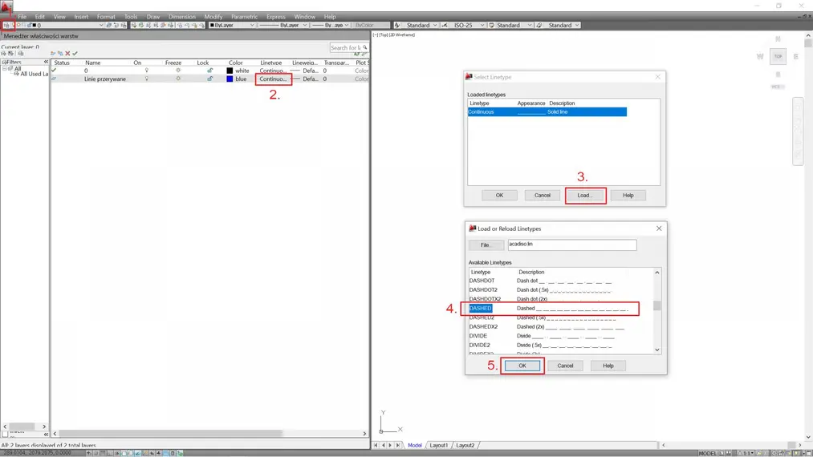The height and width of the screenshot is (457, 813).
Task: Select the Continuous row in loaded linetypes
Action: point(547,112)
